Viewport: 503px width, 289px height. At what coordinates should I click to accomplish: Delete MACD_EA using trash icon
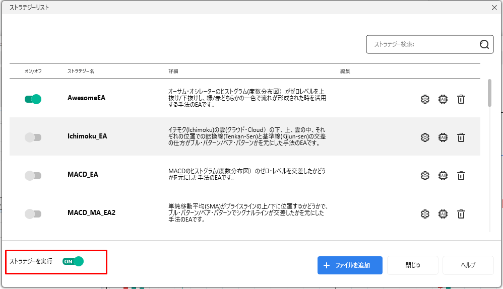461,175
